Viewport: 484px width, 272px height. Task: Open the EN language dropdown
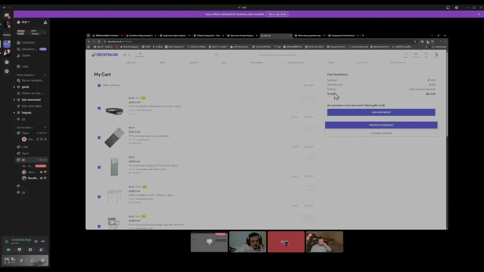point(126,55)
